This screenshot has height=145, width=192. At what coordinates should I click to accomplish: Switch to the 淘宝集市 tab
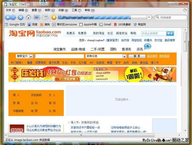click(59, 49)
